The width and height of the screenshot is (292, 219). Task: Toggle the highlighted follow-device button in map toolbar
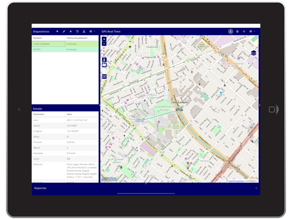pyautogui.click(x=231, y=31)
